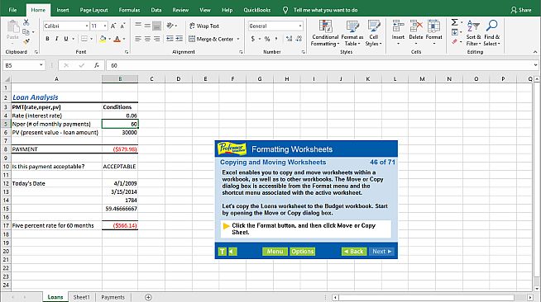Click the Copy icon in Clipboard group
Image resolution: width=541 pixels, height=302 pixels.
[x=26, y=32]
